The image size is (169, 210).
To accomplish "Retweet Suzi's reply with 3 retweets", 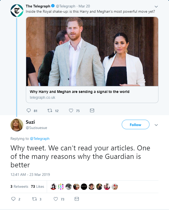I will pyautogui.click(x=35, y=199).
